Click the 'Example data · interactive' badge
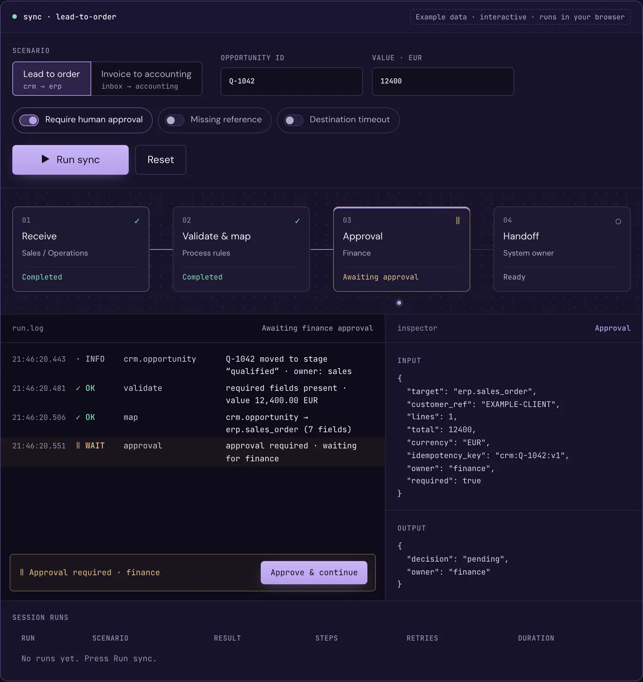The height and width of the screenshot is (682, 643). tap(520, 17)
